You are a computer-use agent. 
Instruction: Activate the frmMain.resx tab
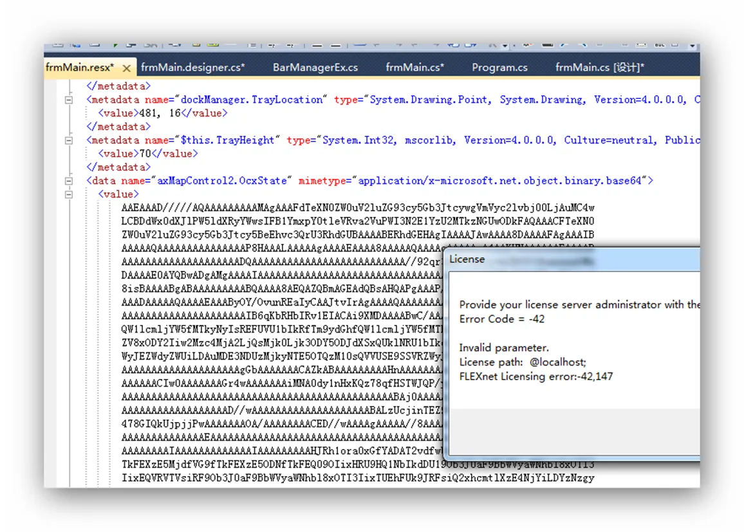point(79,68)
